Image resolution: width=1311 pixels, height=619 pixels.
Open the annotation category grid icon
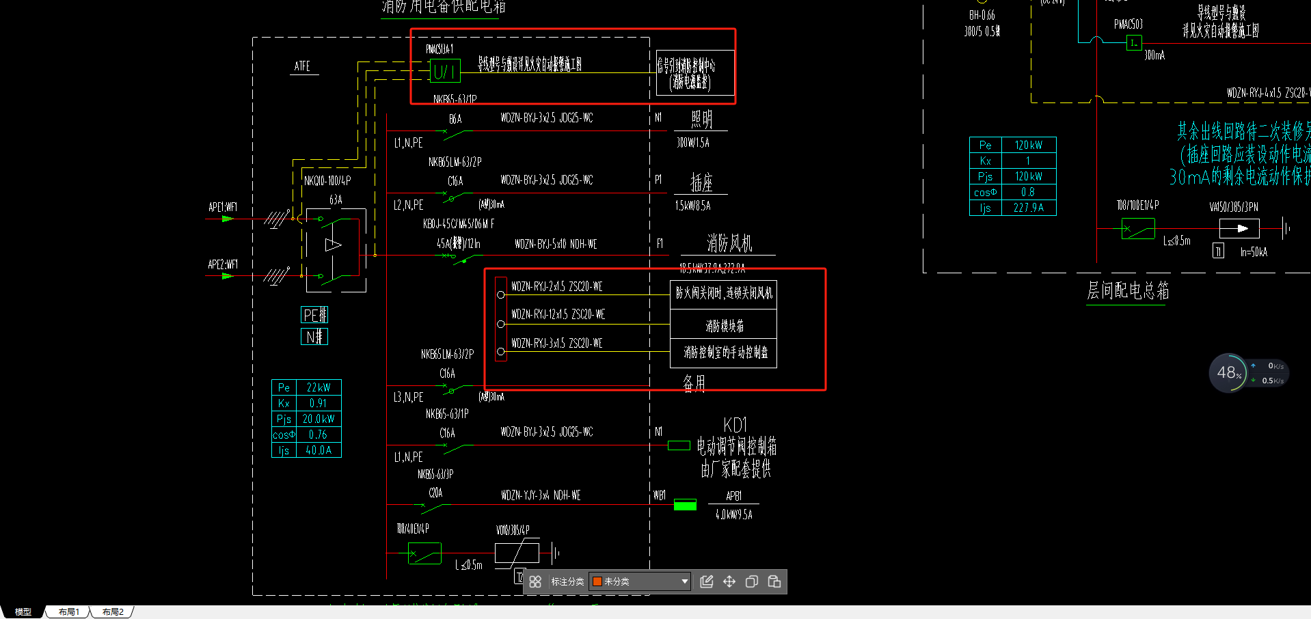[535, 581]
